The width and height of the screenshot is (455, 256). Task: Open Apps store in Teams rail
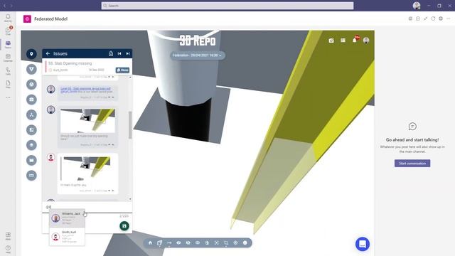pyautogui.click(x=8, y=236)
